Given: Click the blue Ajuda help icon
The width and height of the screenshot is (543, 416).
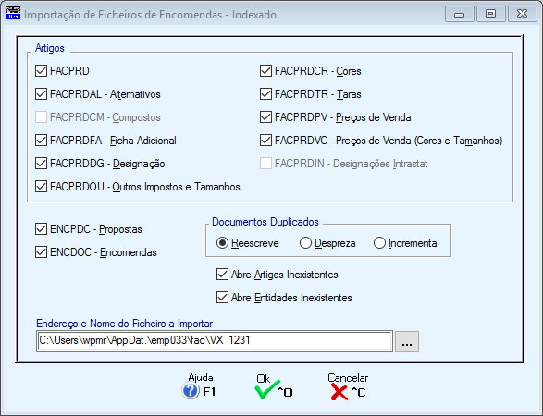Looking at the screenshot, I should point(191,391).
